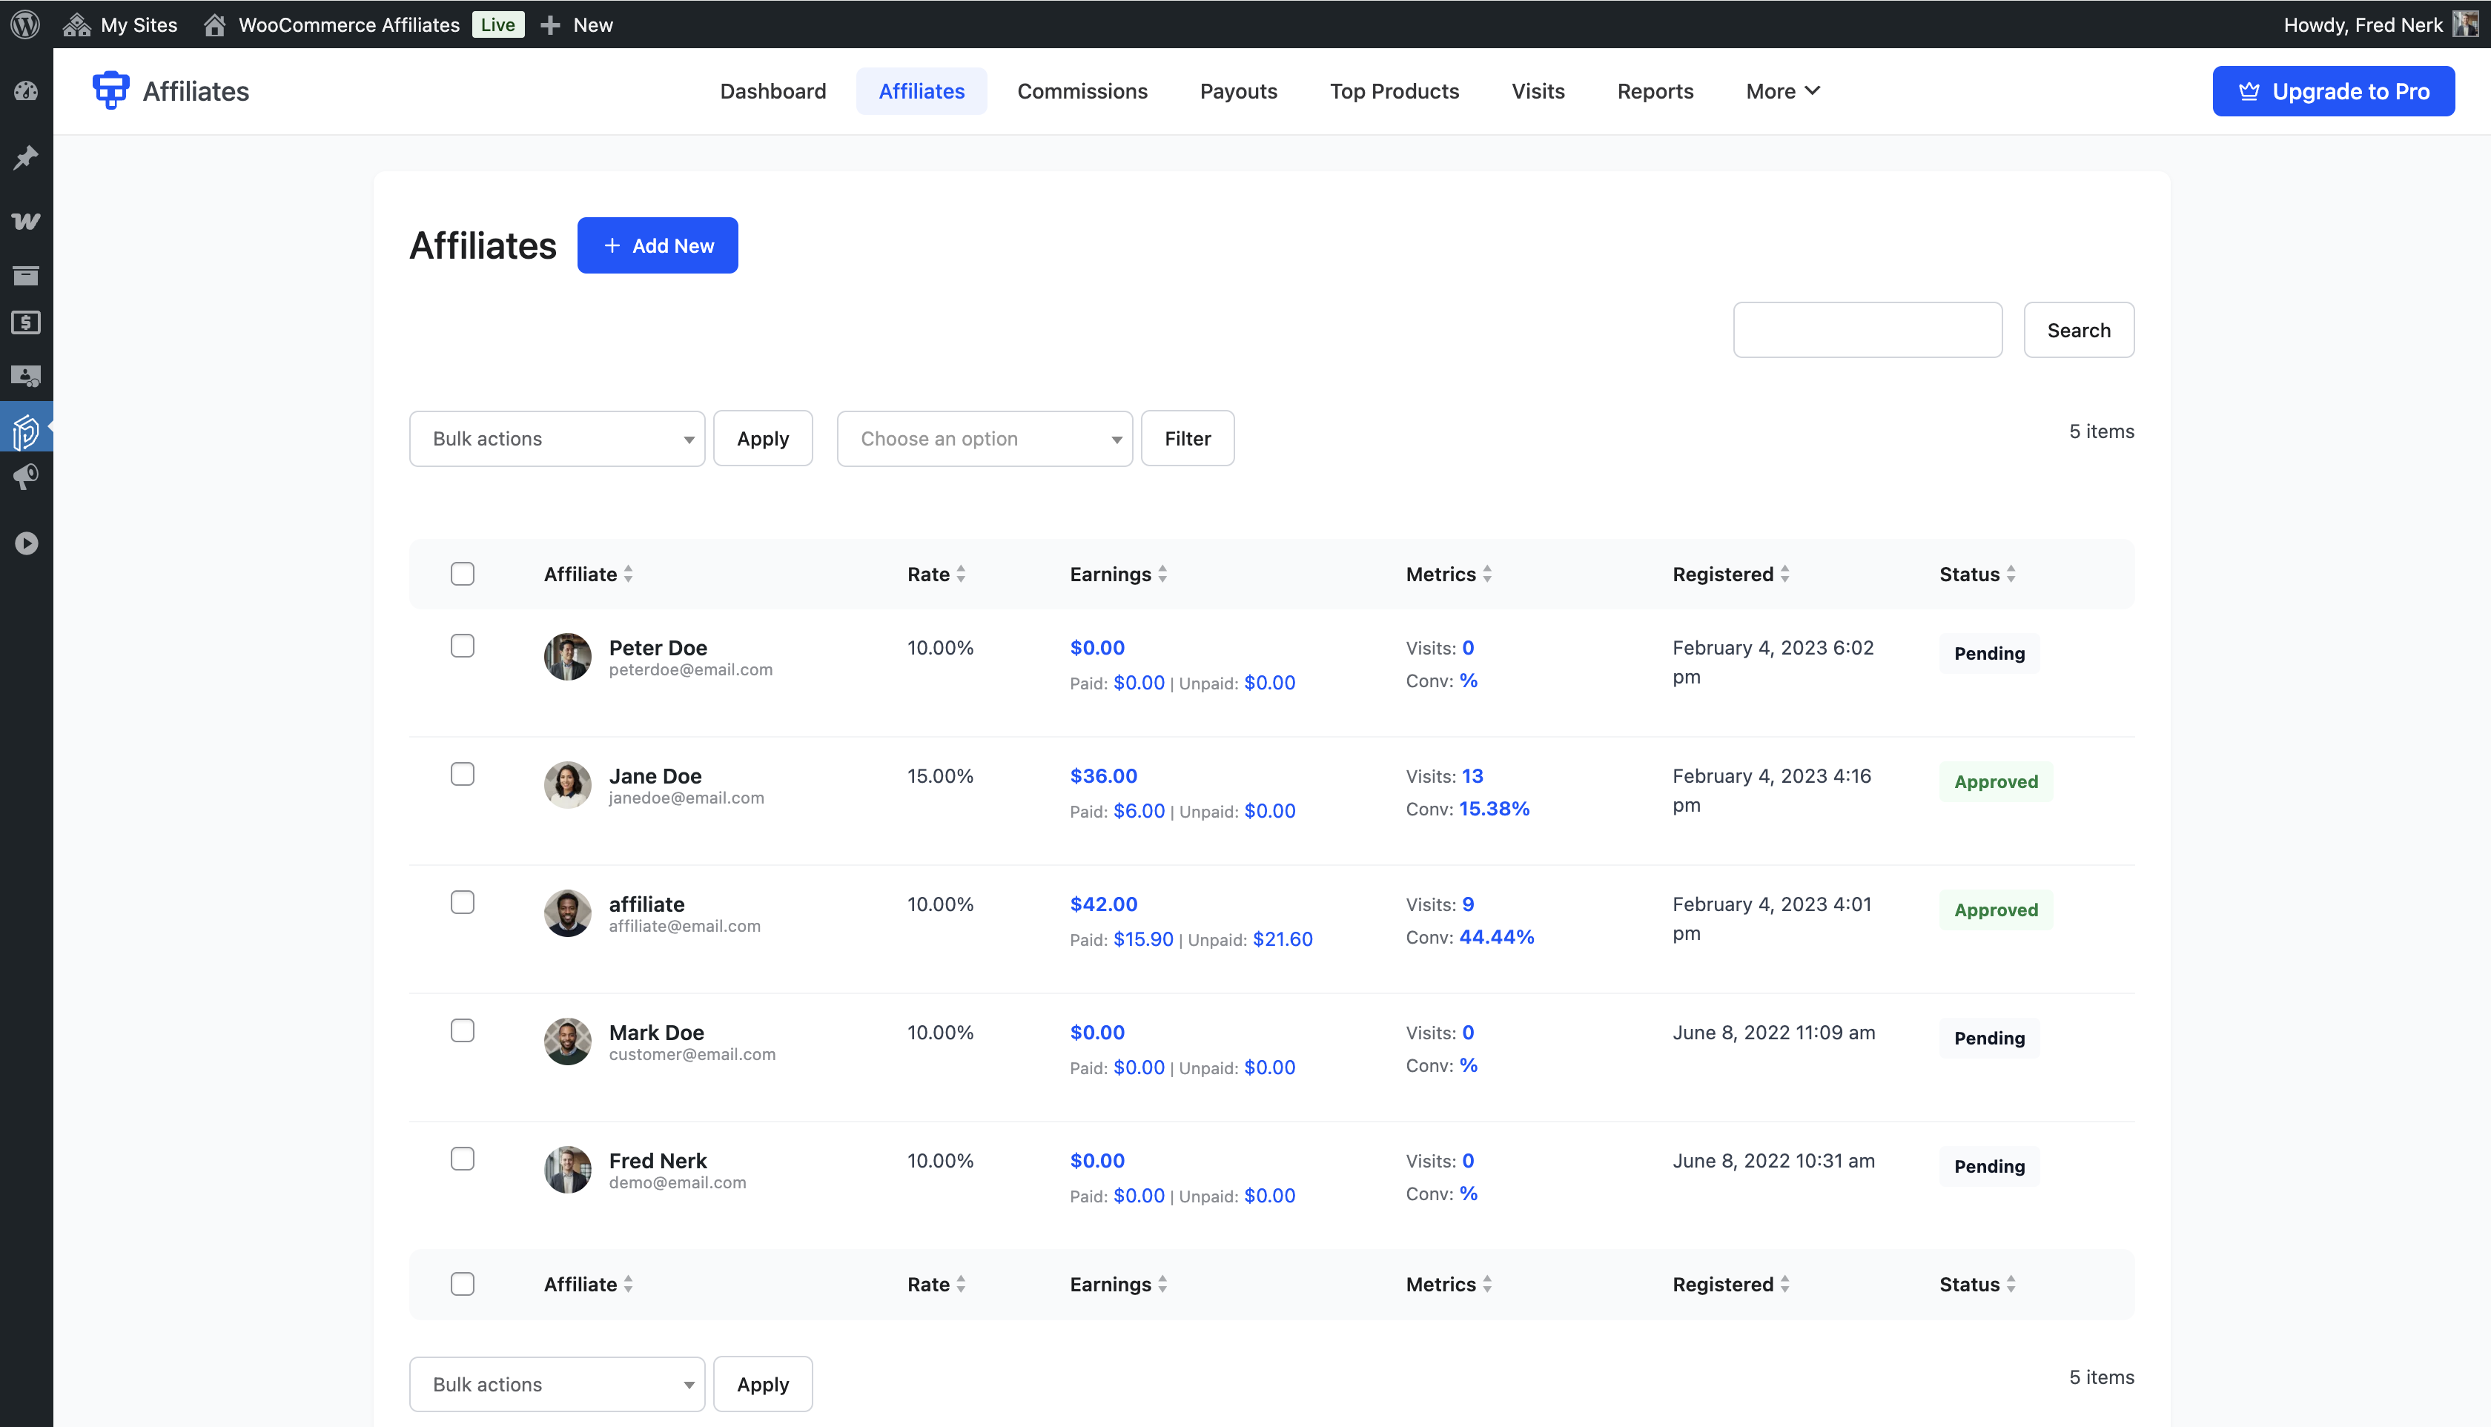Screen dimensions: 2491x1427
Task: Click the Upgrade to Pro button
Action: tap(2333, 90)
